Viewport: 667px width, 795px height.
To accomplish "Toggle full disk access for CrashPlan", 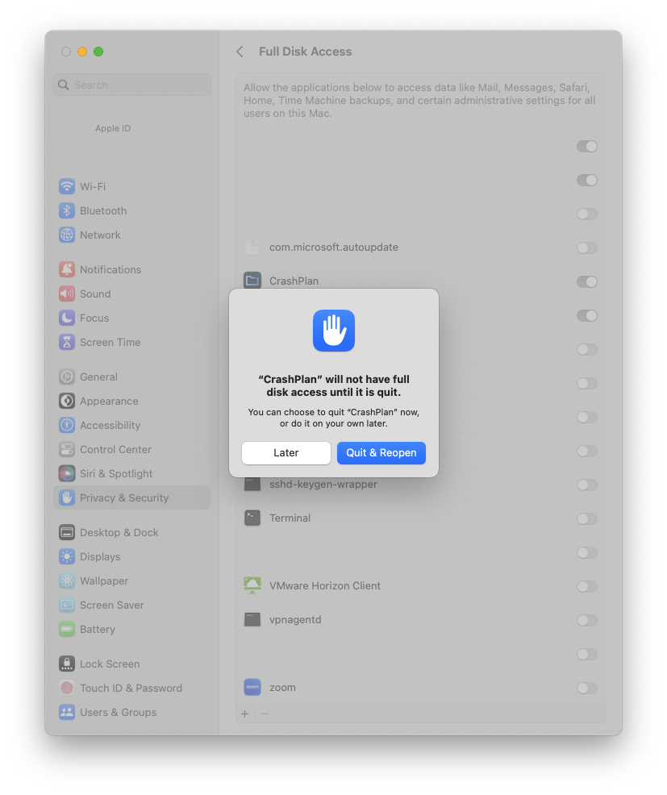I will 587,281.
